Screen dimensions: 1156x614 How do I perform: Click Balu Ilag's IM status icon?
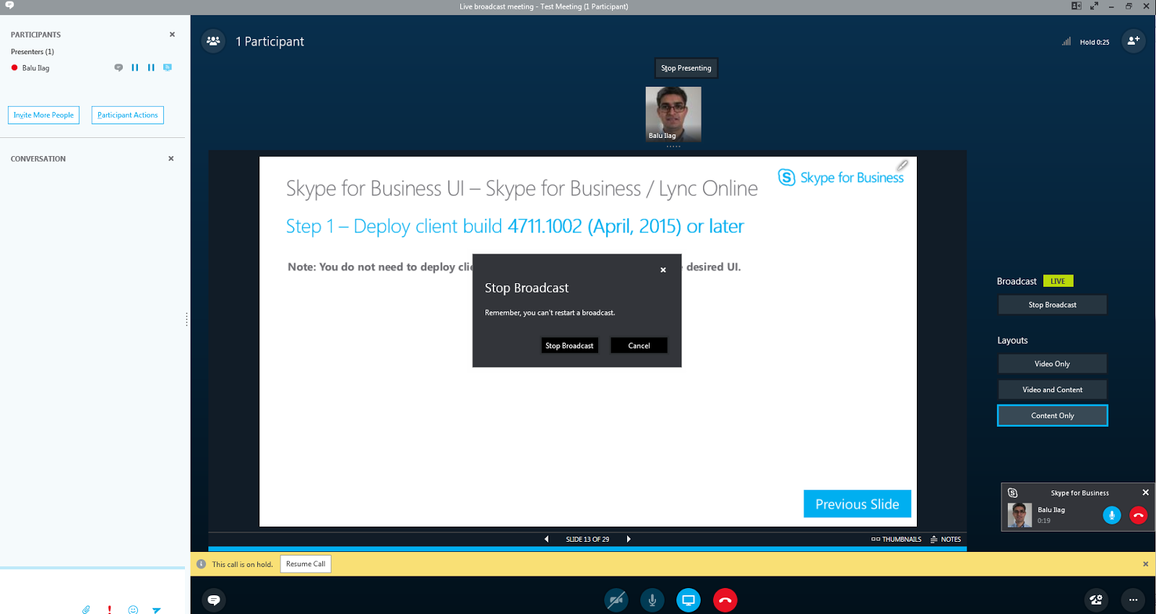[118, 67]
